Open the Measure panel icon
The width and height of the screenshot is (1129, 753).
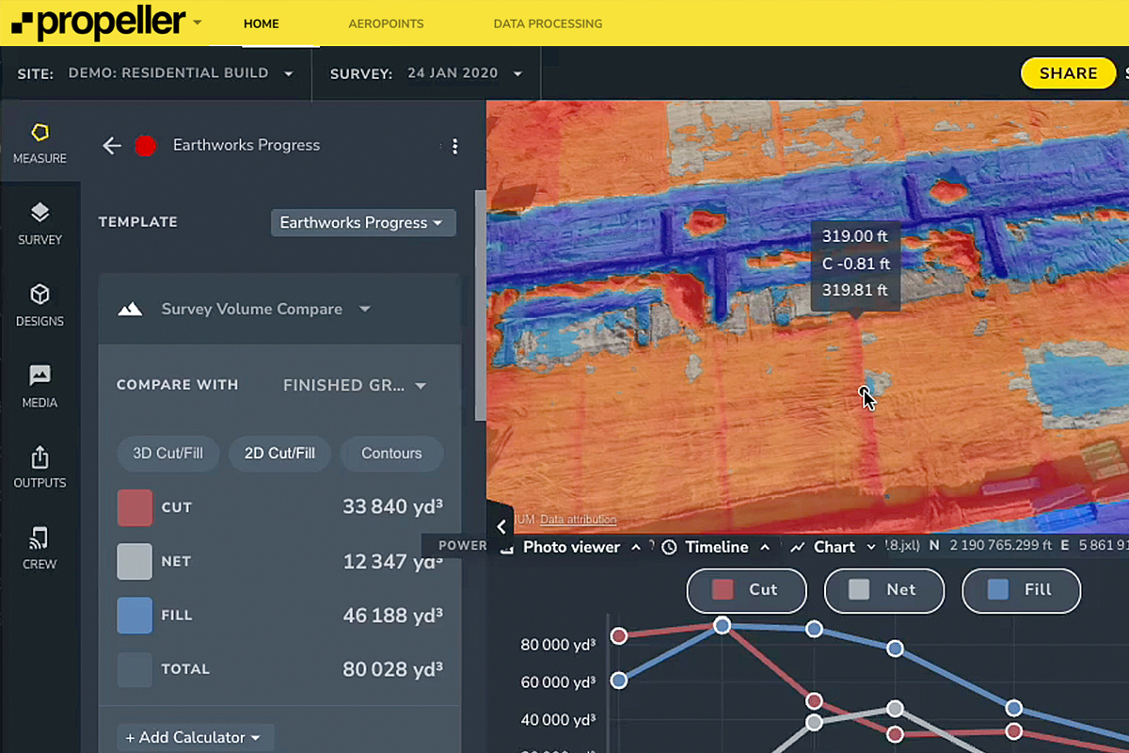tap(40, 132)
